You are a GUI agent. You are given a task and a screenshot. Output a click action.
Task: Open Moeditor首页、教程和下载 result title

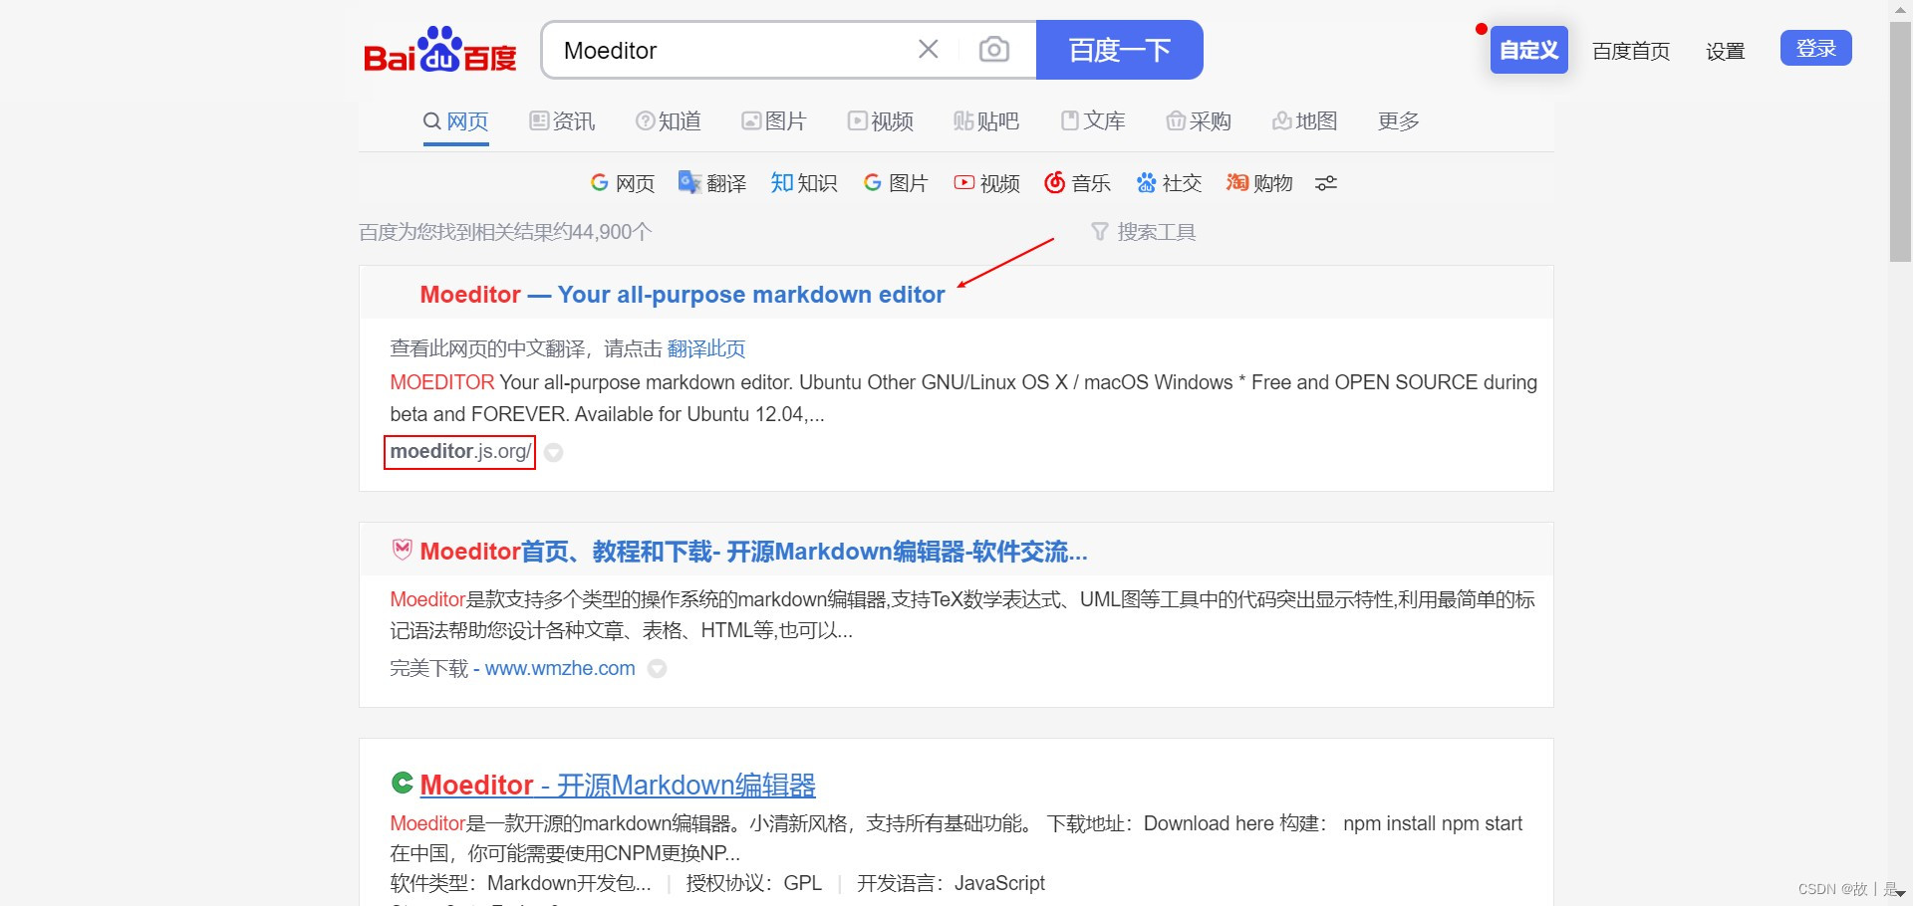click(x=753, y=552)
